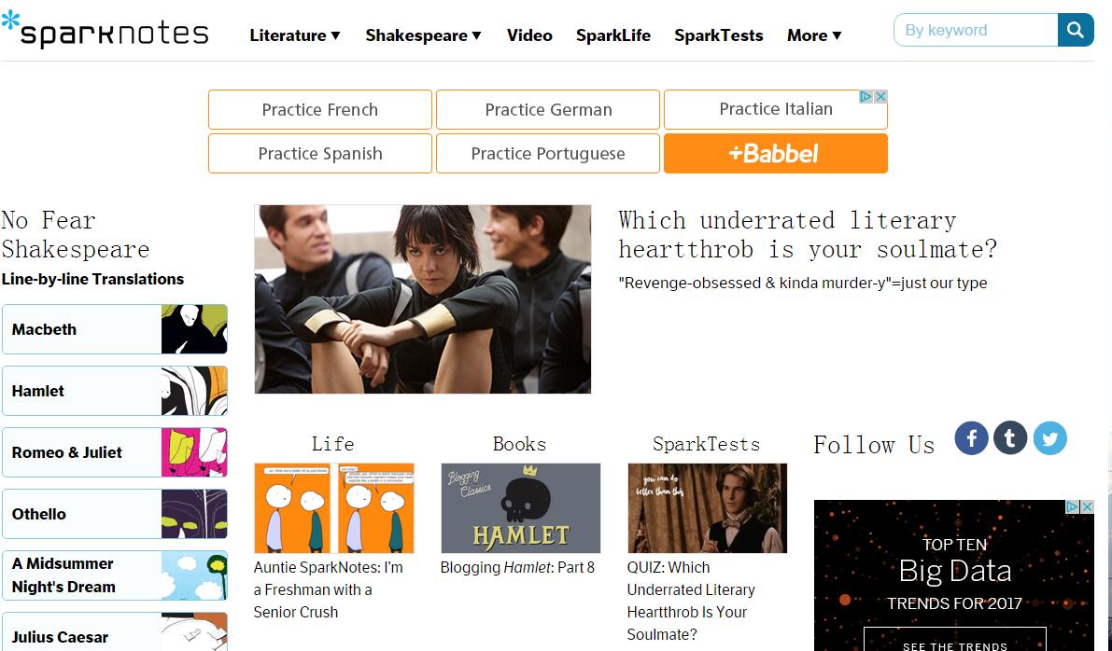Viewport: 1112px width, 651px height.
Task: Click Hamlet cover art thumbnail
Action: (194, 391)
